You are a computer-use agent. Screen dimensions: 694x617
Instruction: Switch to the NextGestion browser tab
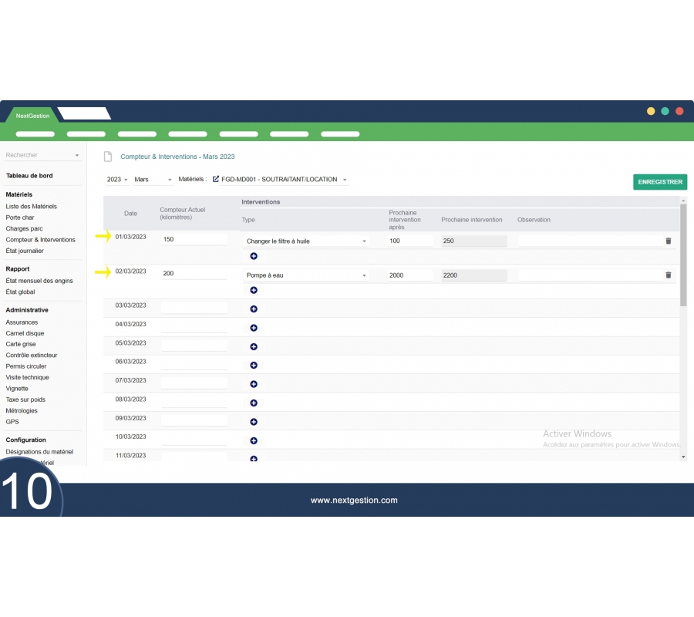32,116
